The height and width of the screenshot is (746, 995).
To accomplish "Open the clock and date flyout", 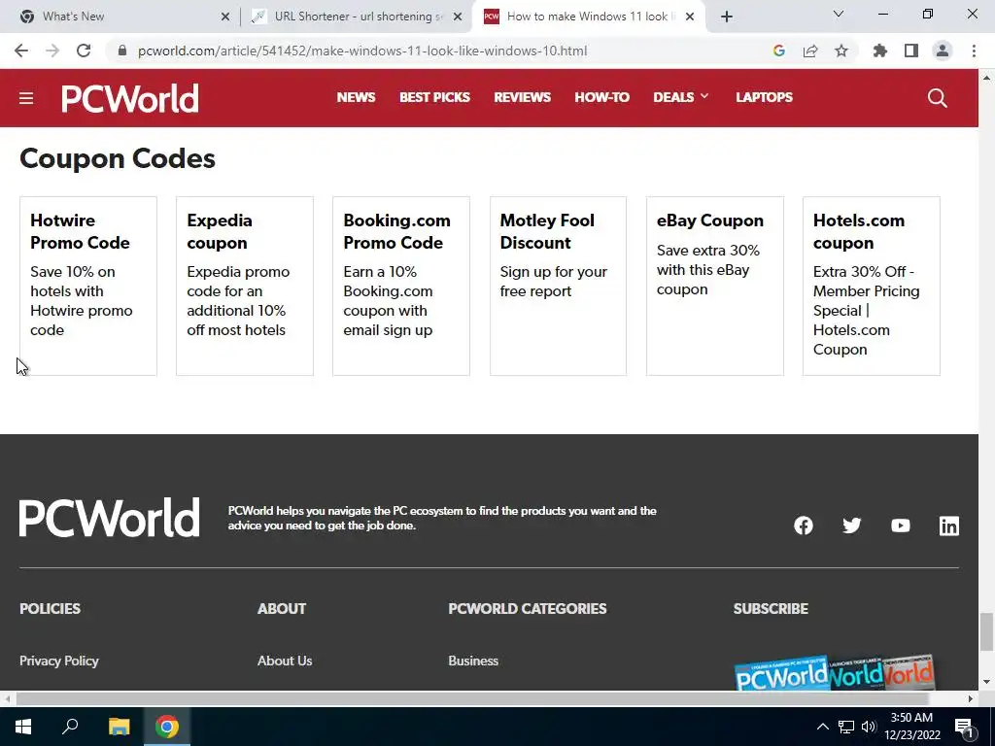I will point(911,727).
